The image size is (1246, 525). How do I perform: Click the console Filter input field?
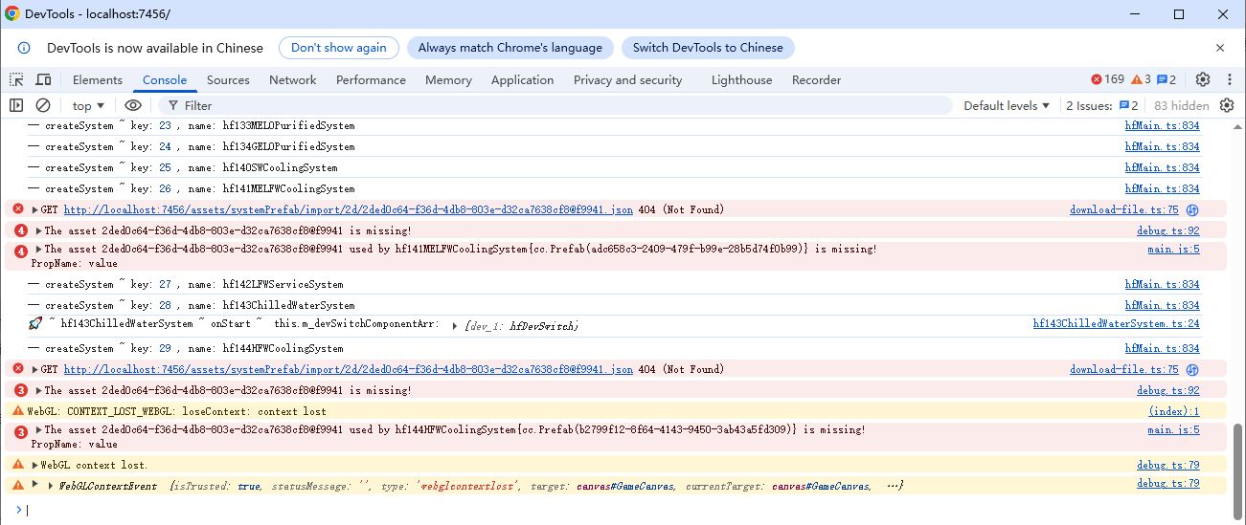555,105
